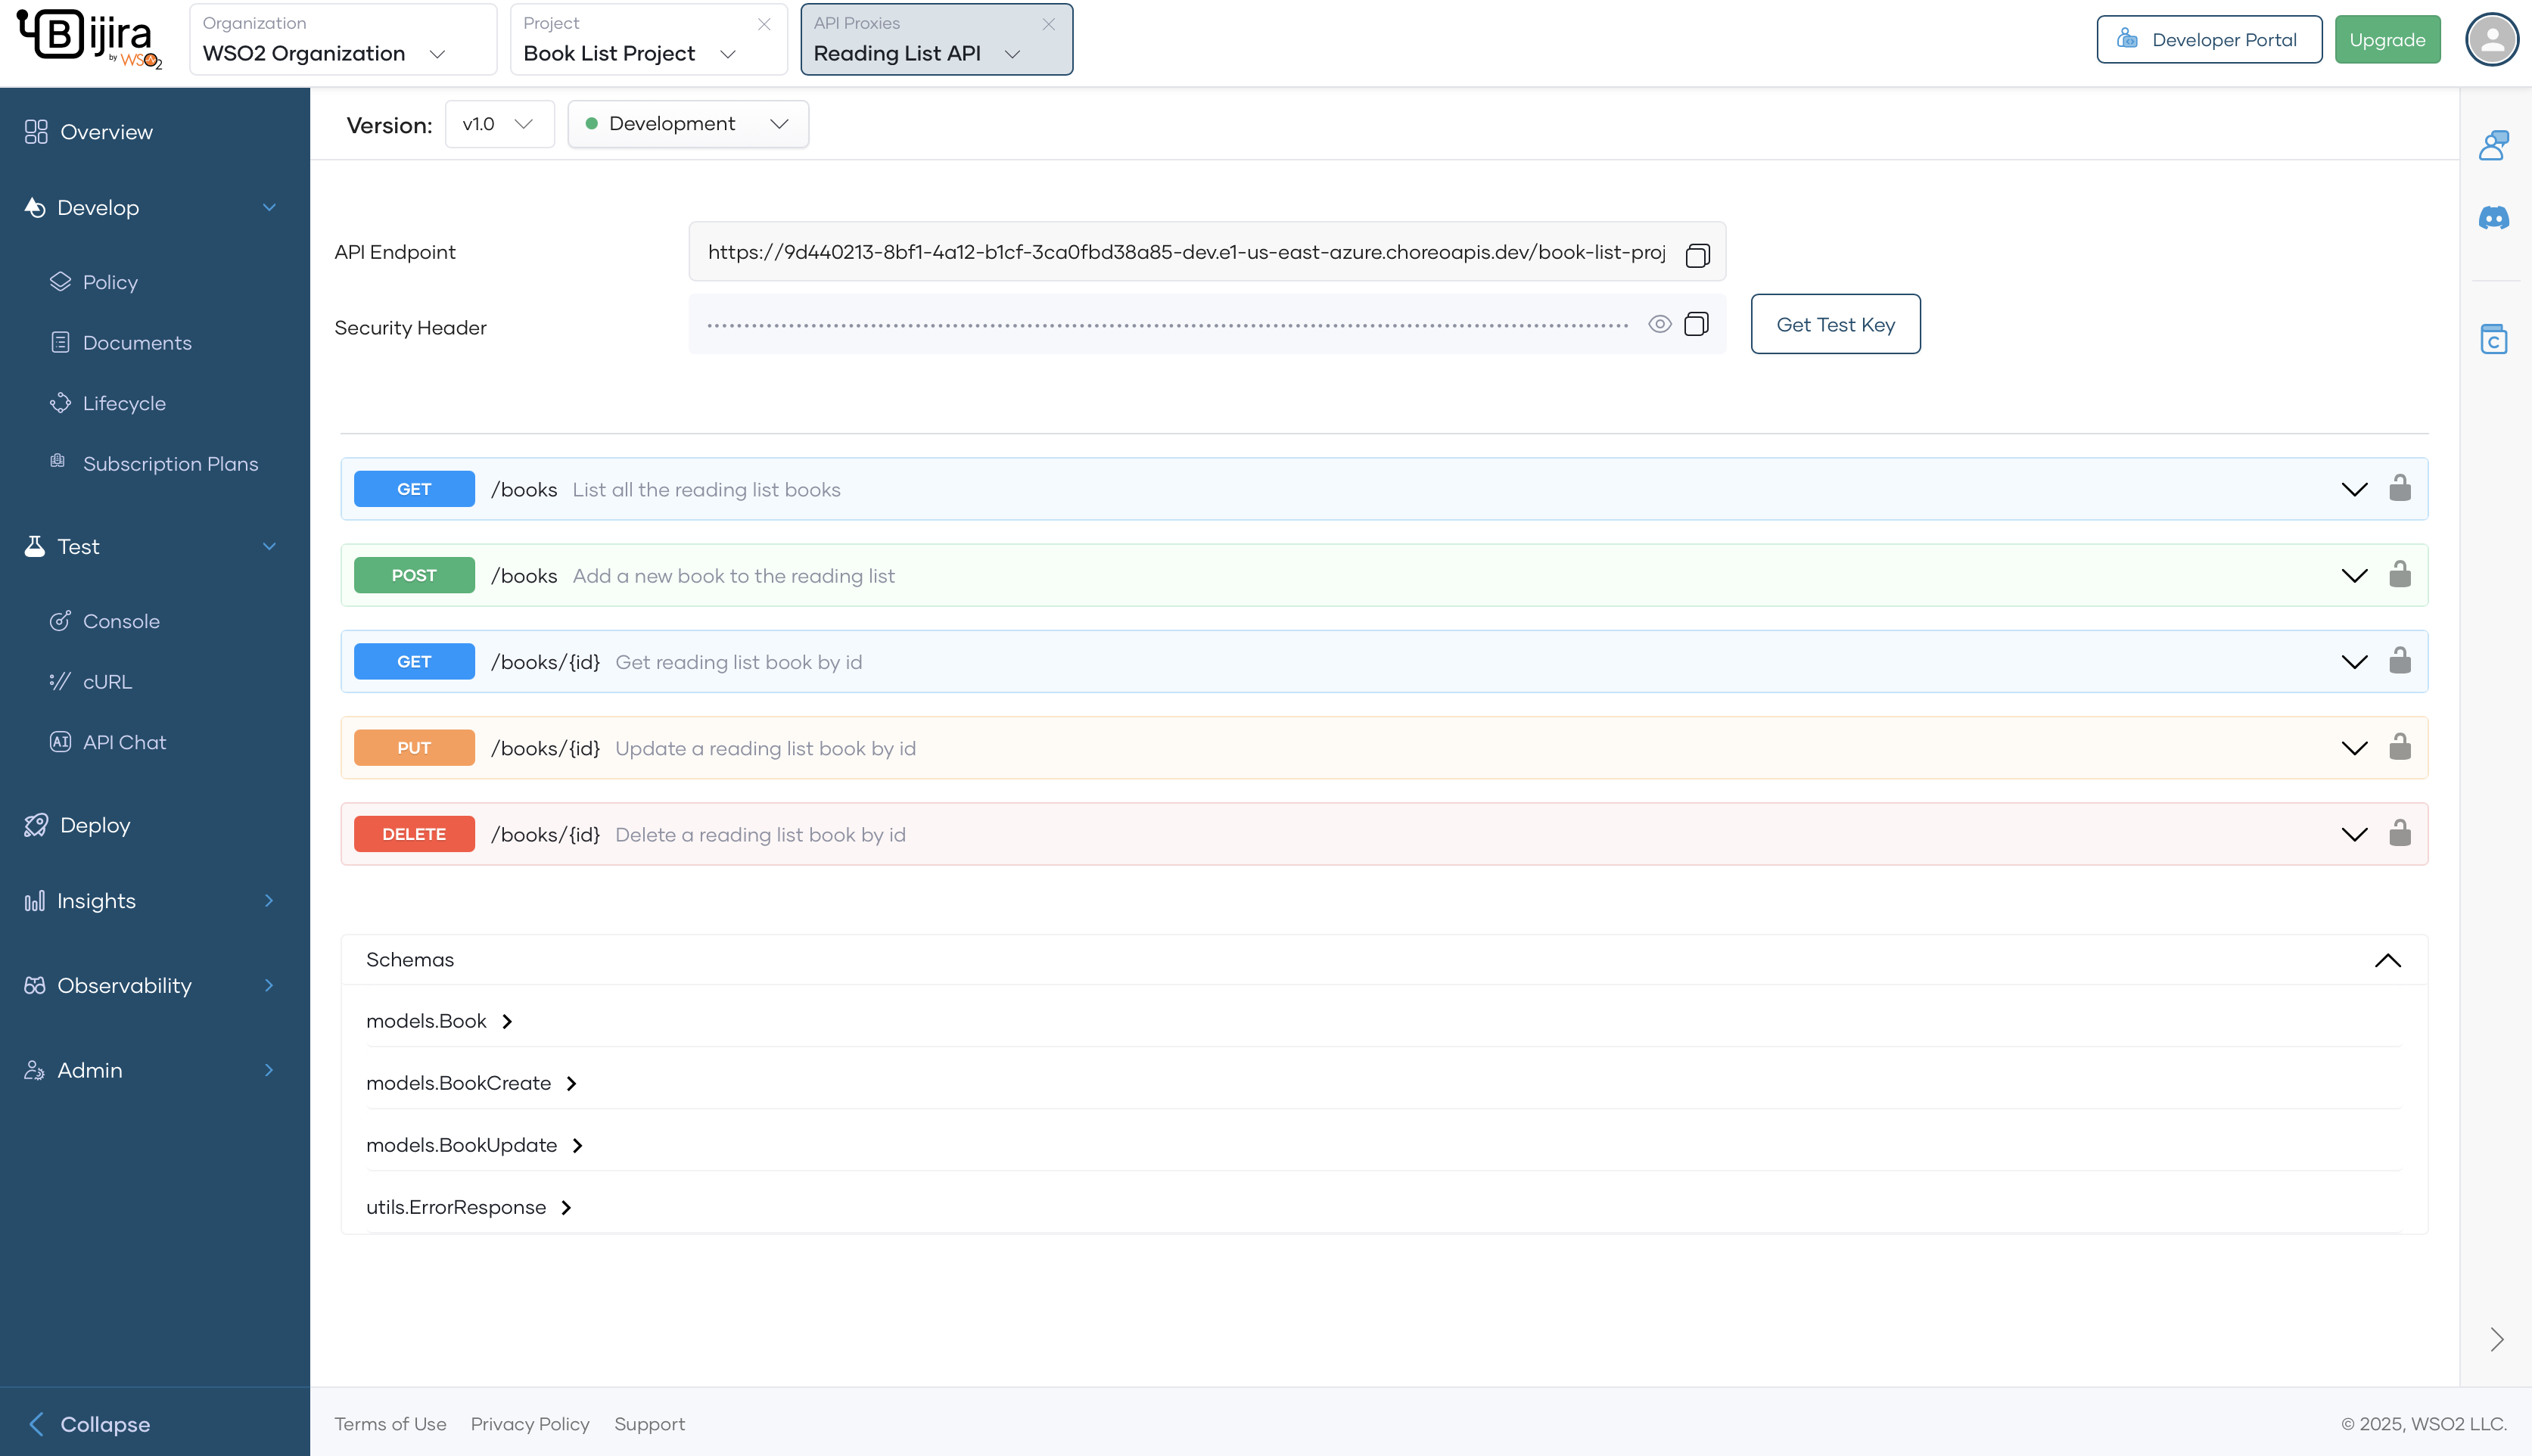The width and height of the screenshot is (2532, 1456).
Task: Open the Development environment dropdown
Action: tap(688, 124)
